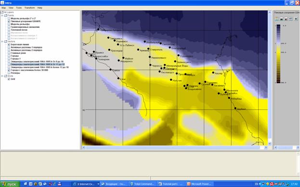Click the plus icon in the legend toolbar
This screenshot has width=300, height=187.
296,19
